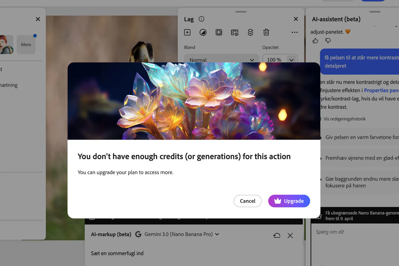Viewport: 399px width, 266px height.
Task: Click the stacked layers group icon
Action: pyautogui.click(x=250, y=32)
